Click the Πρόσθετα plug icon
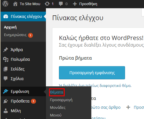The image size is (144, 119). [x=6, y=101]
